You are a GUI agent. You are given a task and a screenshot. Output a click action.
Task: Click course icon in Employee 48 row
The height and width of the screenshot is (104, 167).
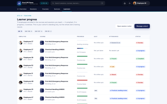[x=42, y=82]
